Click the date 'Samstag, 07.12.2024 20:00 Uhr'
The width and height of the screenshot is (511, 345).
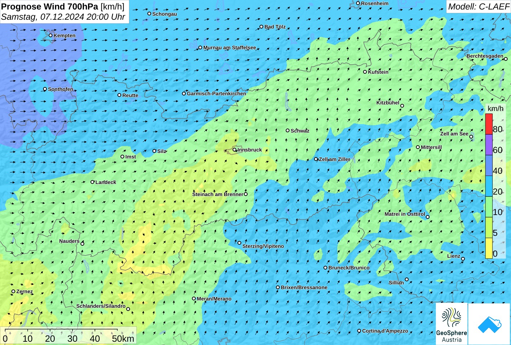pos(63,17)
